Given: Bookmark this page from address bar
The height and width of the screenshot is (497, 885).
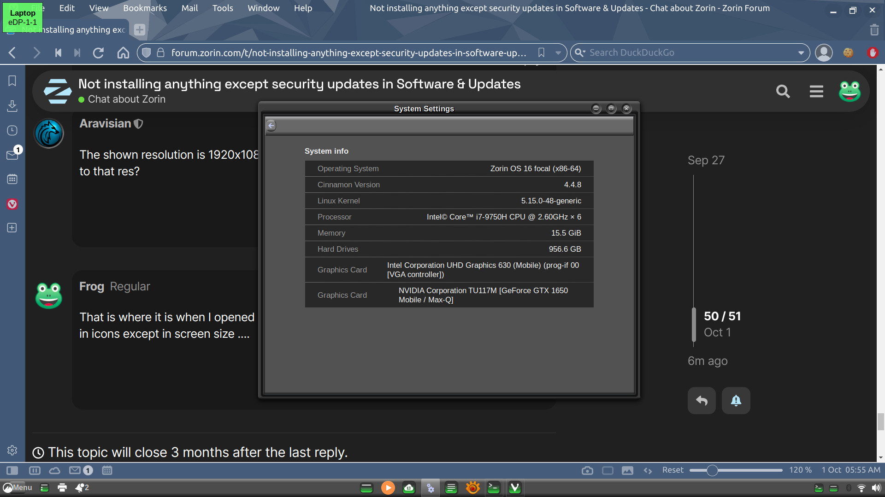Looking at the screenshot, I should [x=542, y=52].
